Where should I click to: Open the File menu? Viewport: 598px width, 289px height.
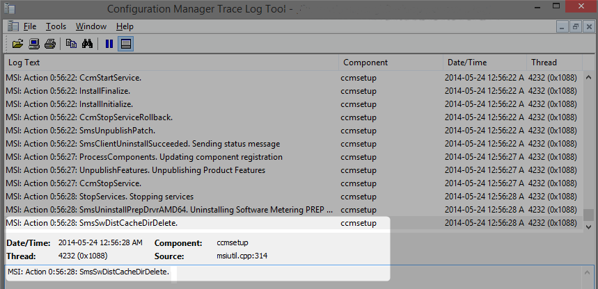click(30, 26)
